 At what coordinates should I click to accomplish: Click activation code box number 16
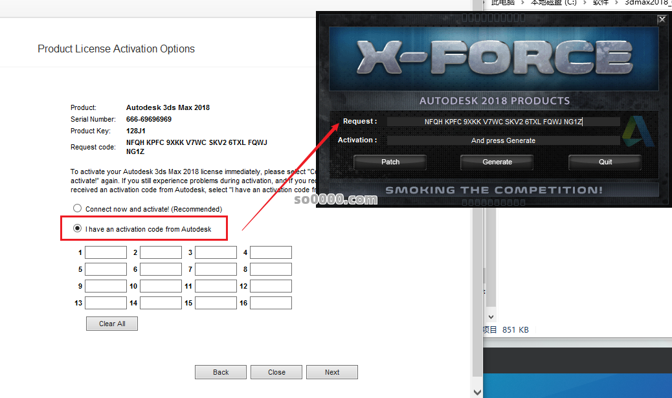271,303
